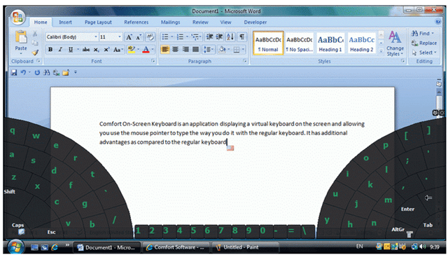Image resolution: width=448 pixels, height=255 pixels.
Task: Click the Shading paint bucket icon
Action: coord(222,50)
